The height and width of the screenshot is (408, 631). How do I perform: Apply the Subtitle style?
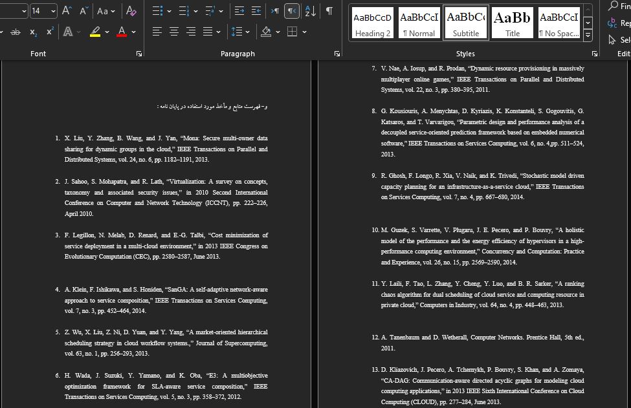coord(465,23)
